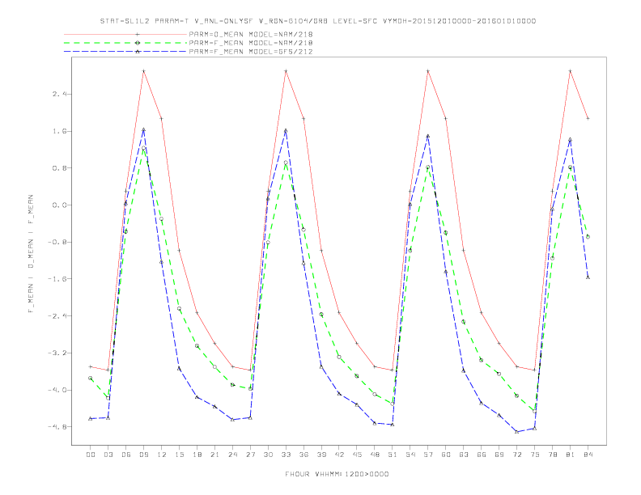The height and width of the screenshot is (495, 641).
Task: Click the chart title starting 'STAT=SL1L2'
Action: pyautogui.click(x=317, y=21)
